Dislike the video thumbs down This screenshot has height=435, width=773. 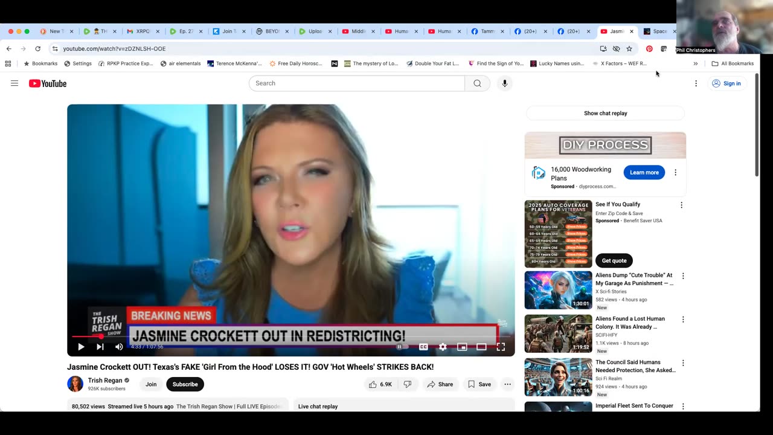click(x=408, y=384)
